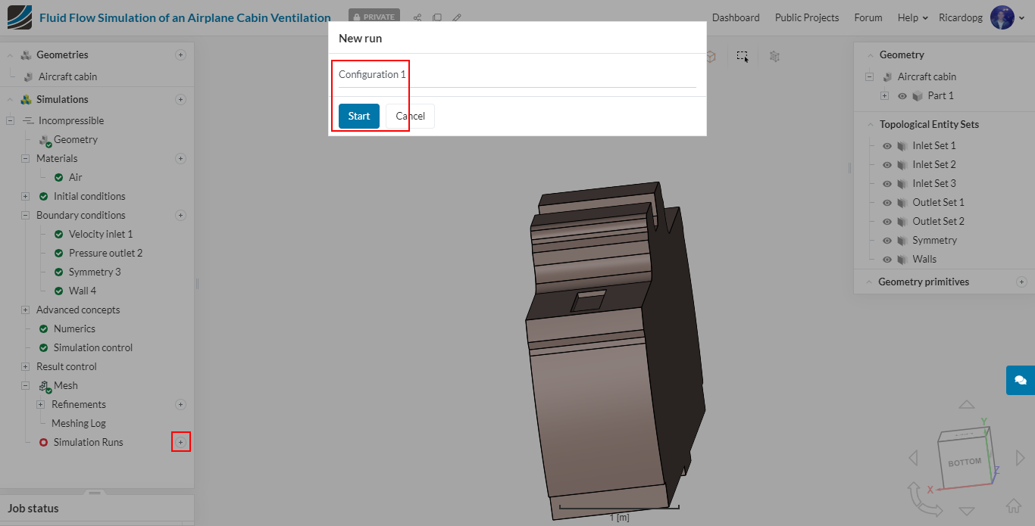The image size is (1035, 526).
Task: Click the plus icon next to Simulations
Action: coord(180,99)
